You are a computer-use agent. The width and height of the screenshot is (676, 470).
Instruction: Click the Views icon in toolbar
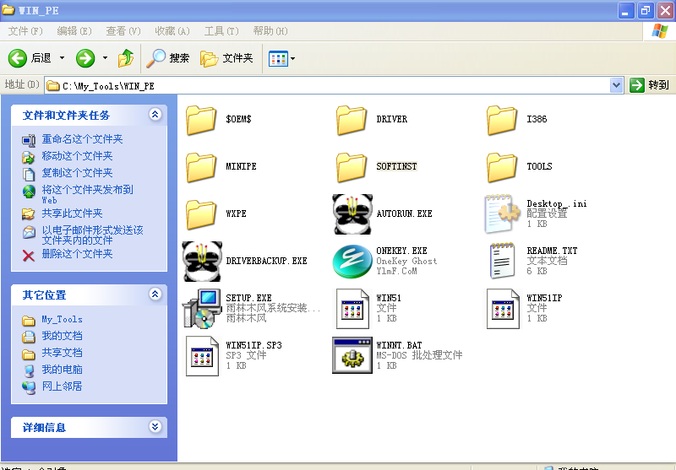[278, 58]
